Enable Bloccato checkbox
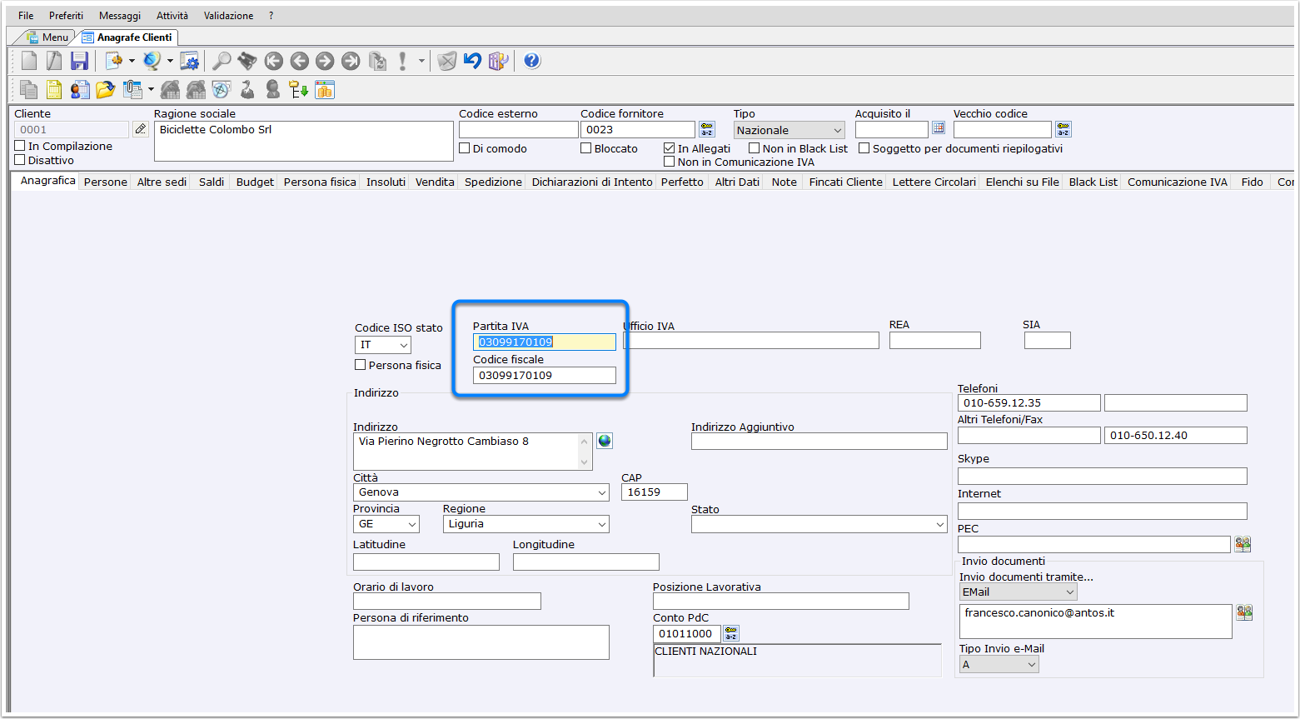The width and height of the screenshot is (1300, 719). coord(586,148)
